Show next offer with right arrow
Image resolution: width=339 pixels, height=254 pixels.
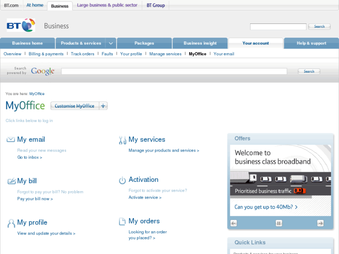[x=320, y=223]
